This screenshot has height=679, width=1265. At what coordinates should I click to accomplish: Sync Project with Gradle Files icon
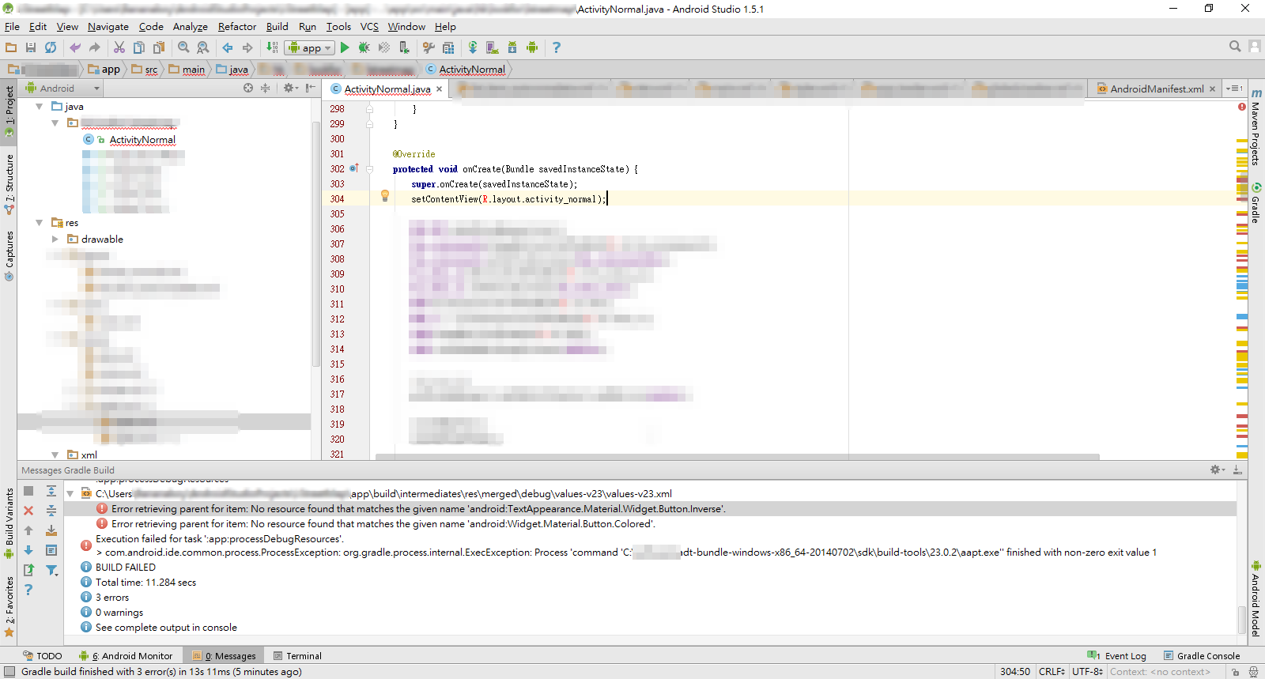coord(473,47)
